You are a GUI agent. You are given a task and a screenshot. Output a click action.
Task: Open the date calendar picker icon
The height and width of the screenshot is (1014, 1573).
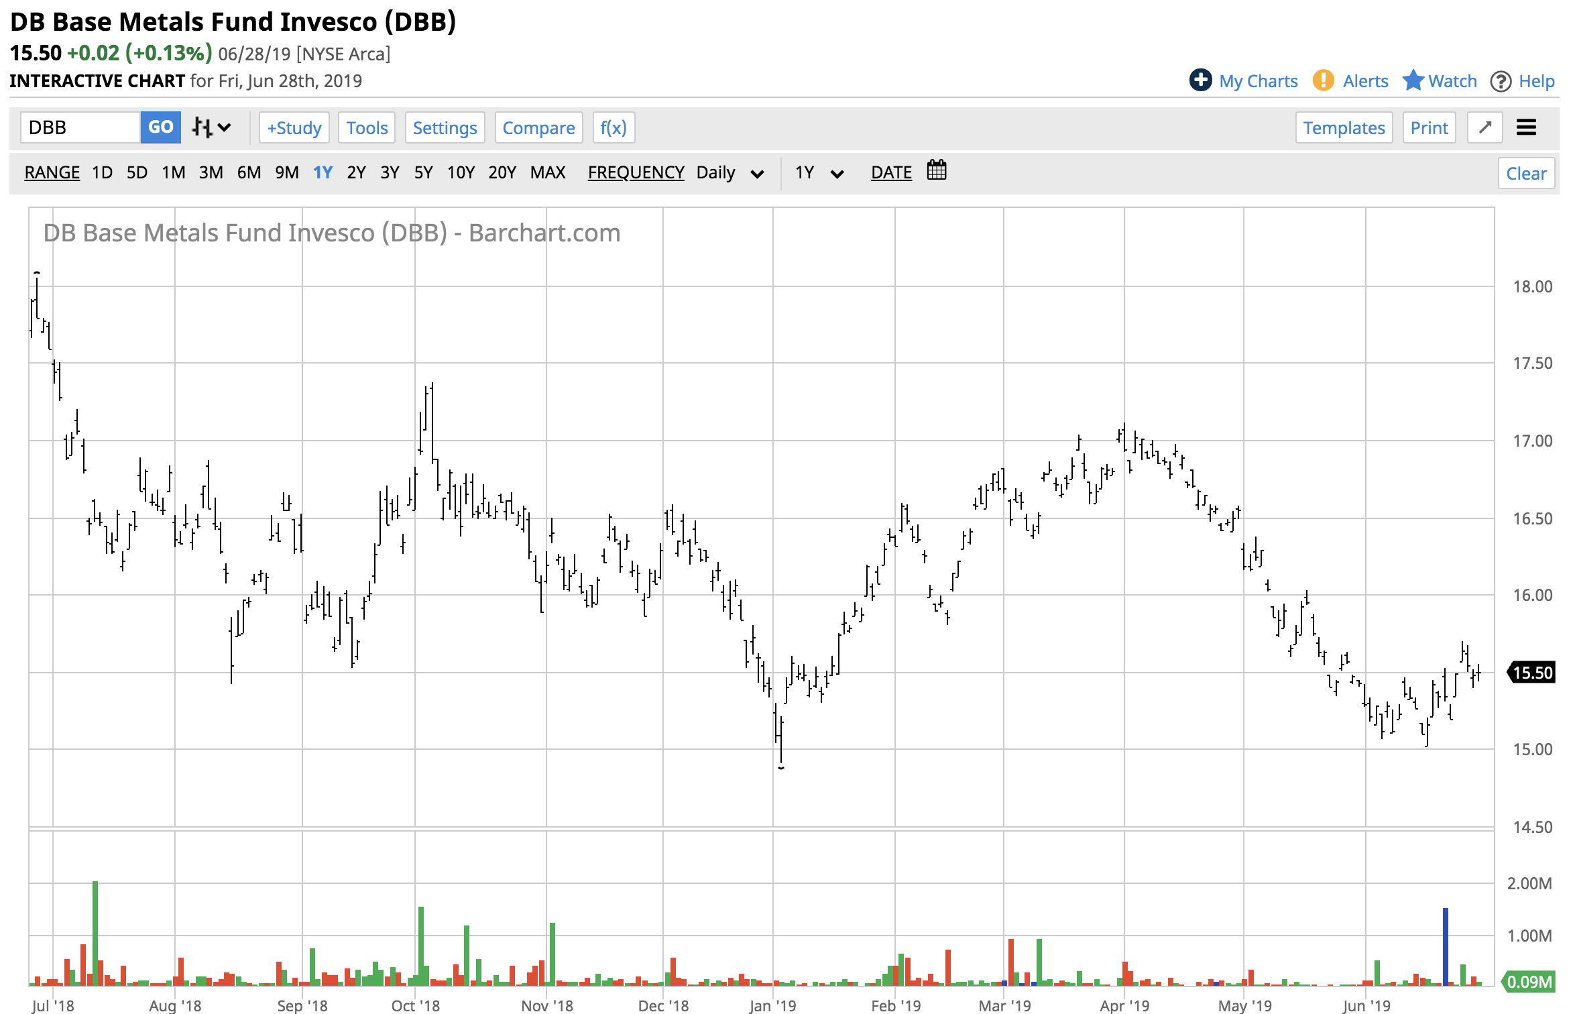coord(936,171)
